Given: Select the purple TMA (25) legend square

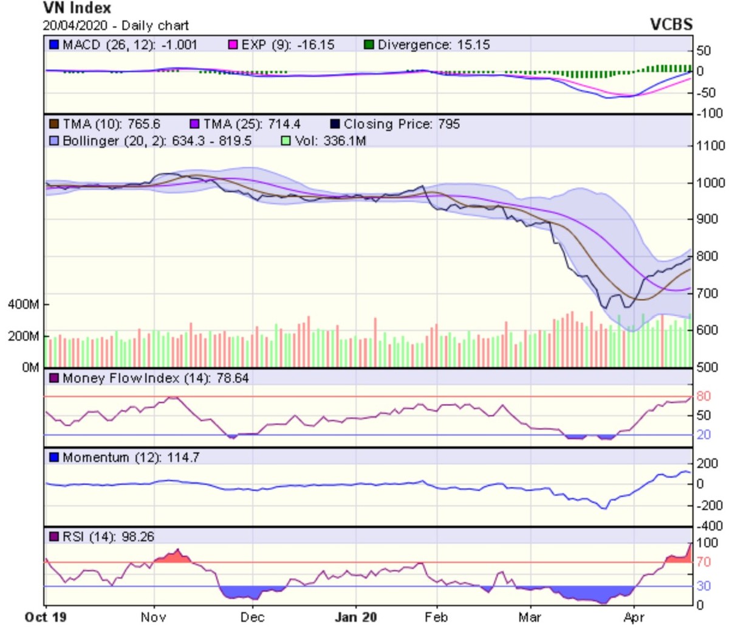Looking at the screenshot, I should click(195, 125).
